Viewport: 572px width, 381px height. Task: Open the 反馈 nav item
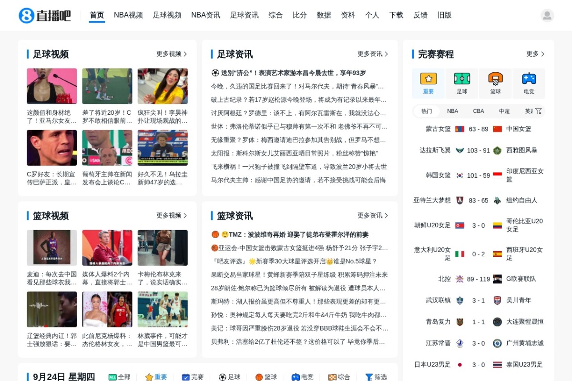tap(420, 15)
